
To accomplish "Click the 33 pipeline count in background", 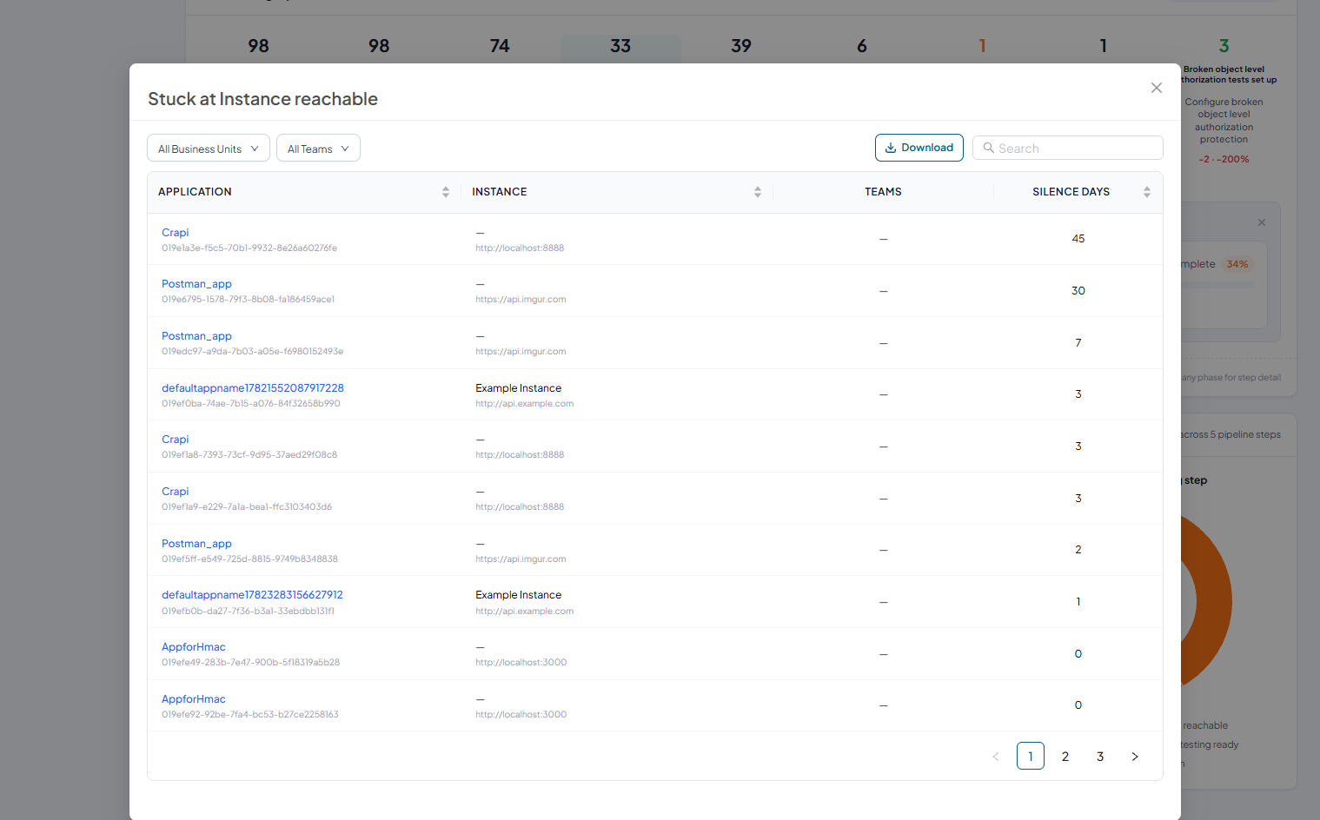I will pyautogui.click(x=620, y=46).
